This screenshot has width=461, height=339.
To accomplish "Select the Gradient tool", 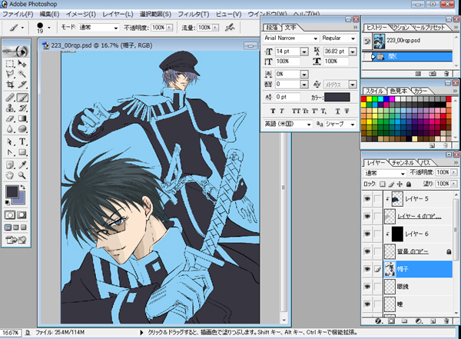I will point(22,118).
